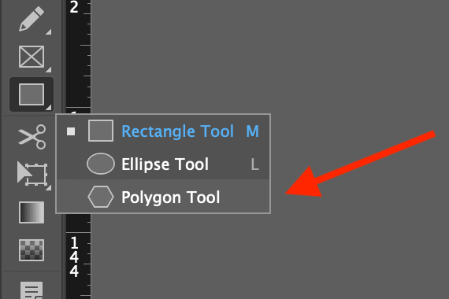Select the Rectangle Frame tool

click(32, 57)
